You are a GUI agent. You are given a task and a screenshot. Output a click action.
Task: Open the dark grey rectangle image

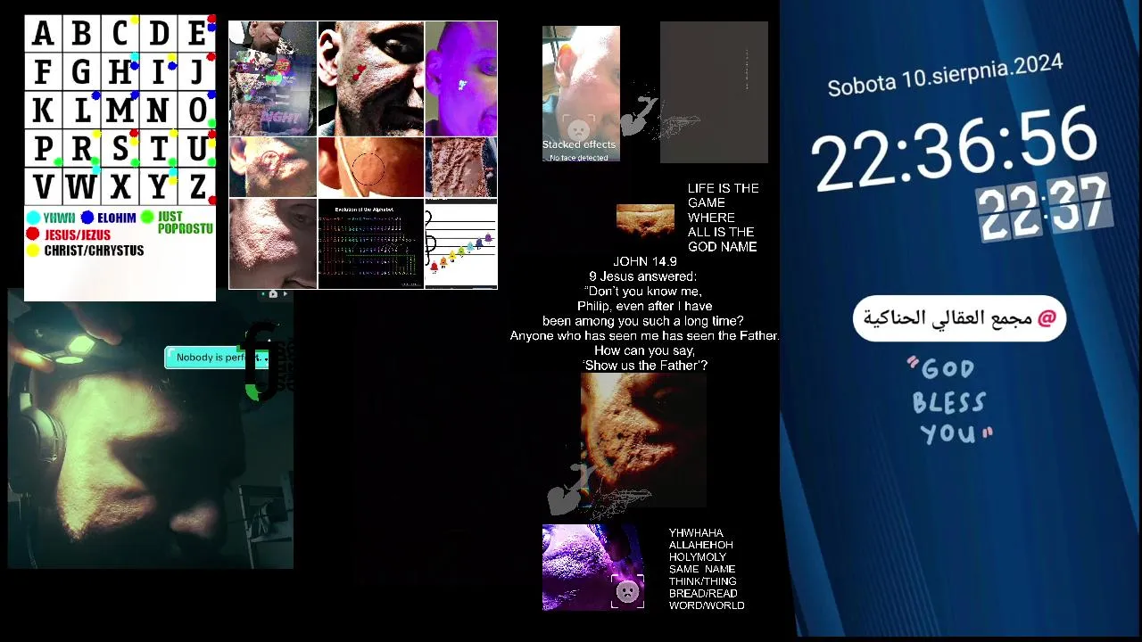tap(714, 93)
